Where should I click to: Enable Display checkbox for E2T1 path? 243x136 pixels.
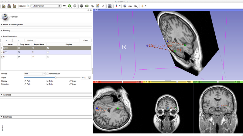click(47, 52)
